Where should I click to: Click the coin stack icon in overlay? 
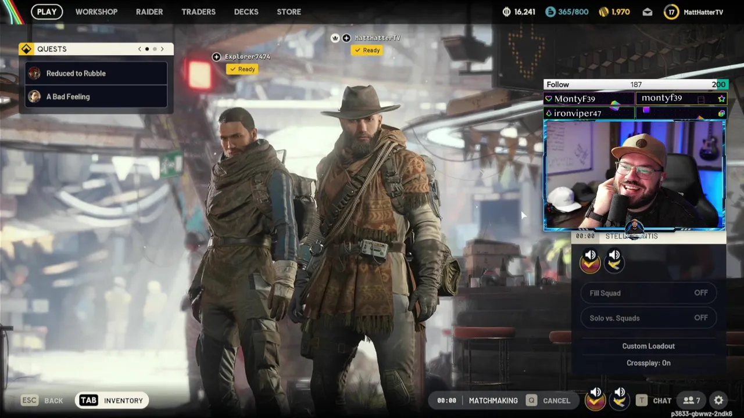click(721, 114)
